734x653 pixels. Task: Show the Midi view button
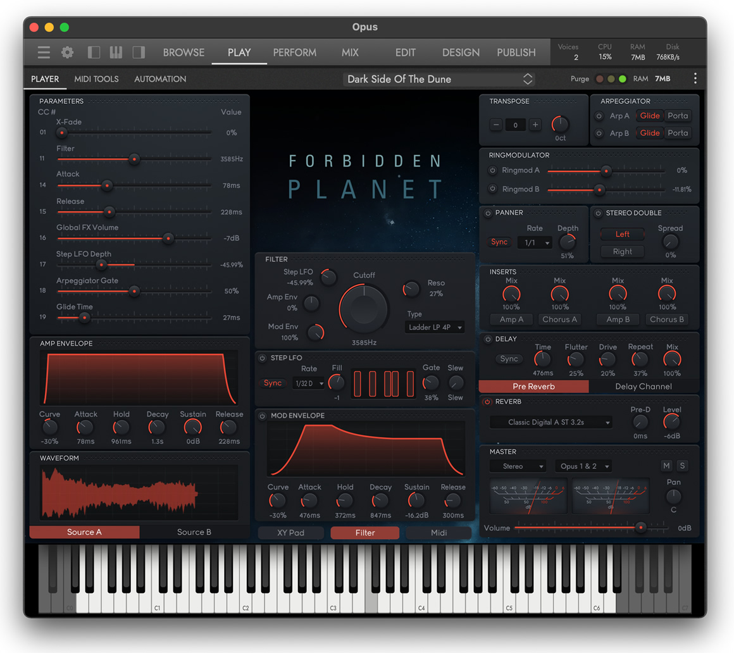coord(439,533)
